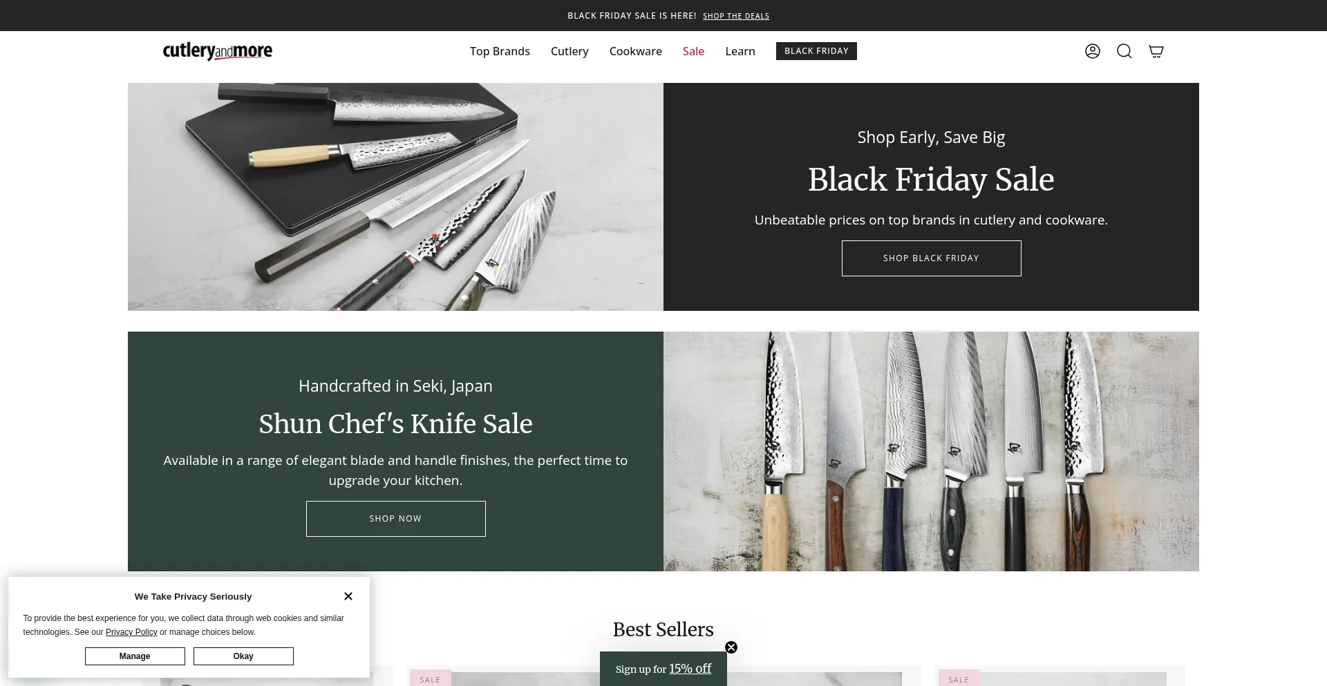The height and width of the screenshot is (686, 1327).
Task: Open the Top Brands menu
Action: 500,51
